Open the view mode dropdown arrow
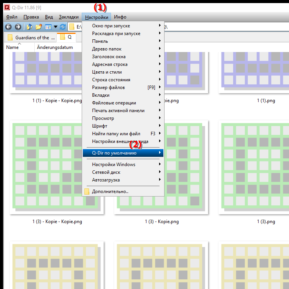Viewport: 289px width, 289px height. [x=55, y=27]
